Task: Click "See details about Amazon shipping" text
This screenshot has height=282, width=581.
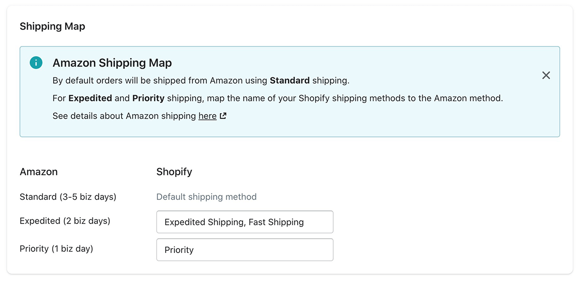Action: (124, 116)
